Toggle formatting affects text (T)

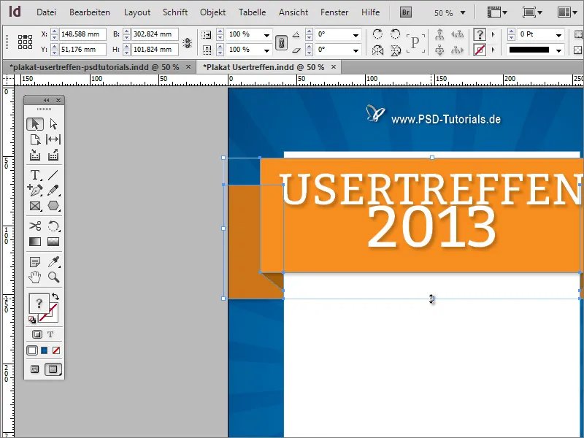pos(50,334)
